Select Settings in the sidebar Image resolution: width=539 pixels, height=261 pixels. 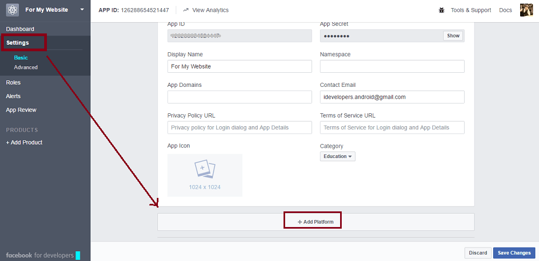point(18,43)
